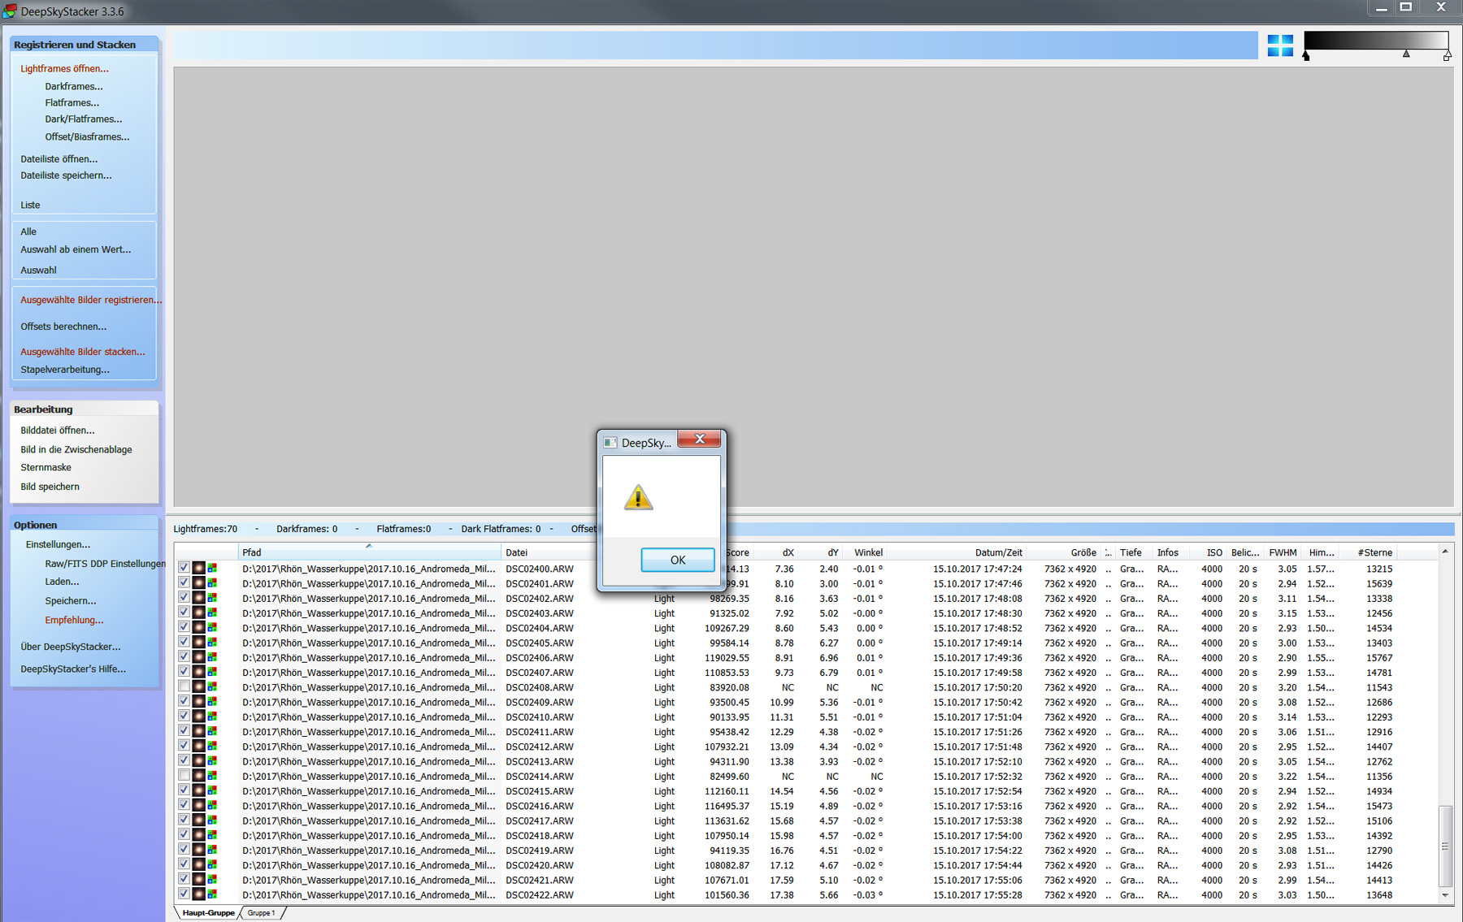Click the warning triangle icon in the dialog
1463x922 pixels.
pos(639,497)
